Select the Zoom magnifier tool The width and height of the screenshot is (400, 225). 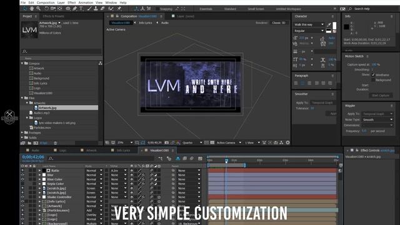coord(38,9)
